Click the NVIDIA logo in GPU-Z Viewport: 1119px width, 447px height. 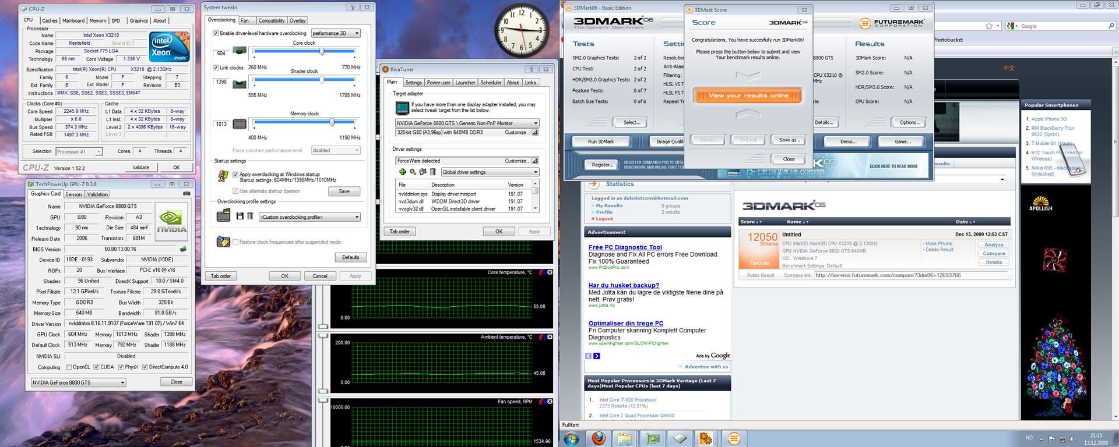click(x=173, y=221)
